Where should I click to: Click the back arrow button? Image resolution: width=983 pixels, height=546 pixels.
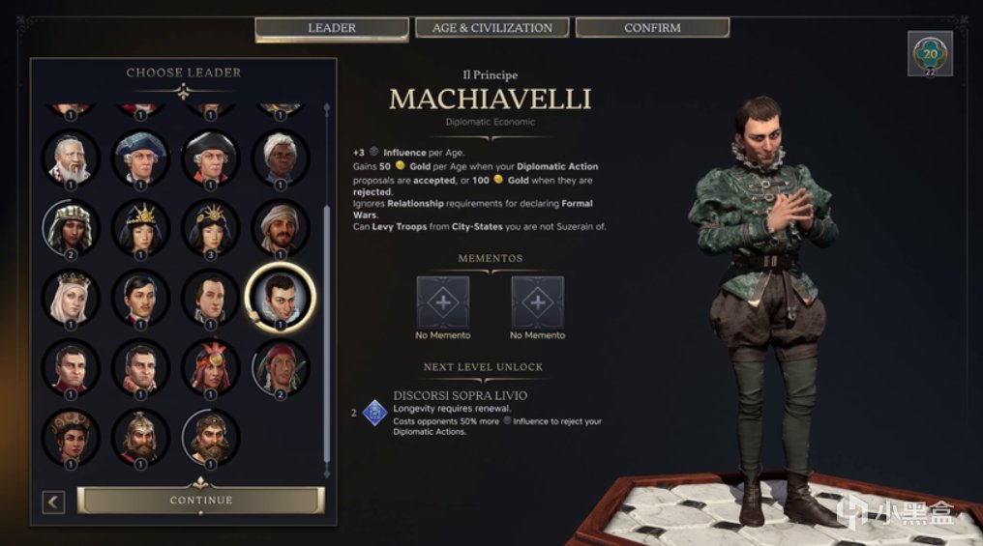coord(53,503)
